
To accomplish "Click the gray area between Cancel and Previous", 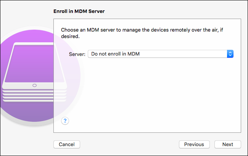I will click(130, 144).
